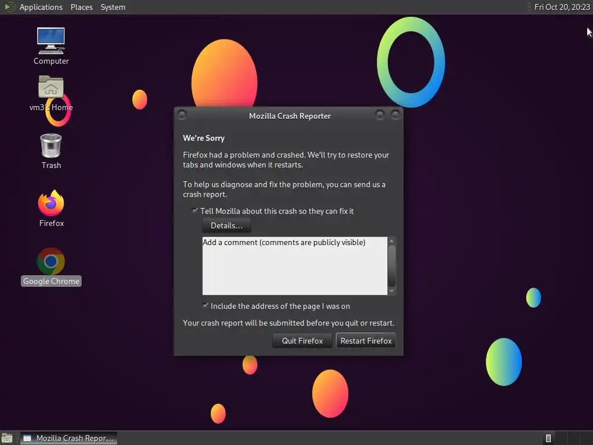This screenshot has width=593, height=445.
Task: Open window menu button on Crash Reporter title bar
Action: pos(182,114)
